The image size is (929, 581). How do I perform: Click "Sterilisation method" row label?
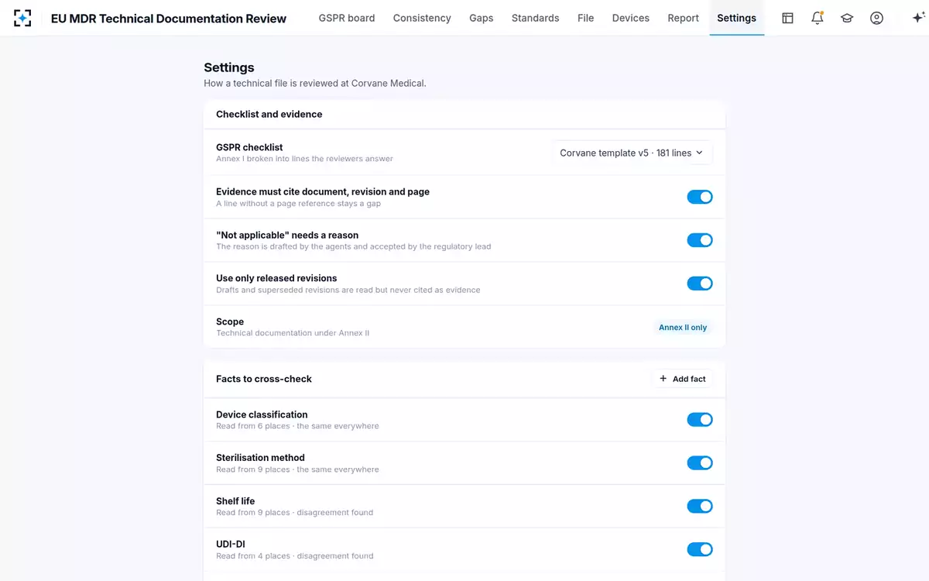(260, 458)
